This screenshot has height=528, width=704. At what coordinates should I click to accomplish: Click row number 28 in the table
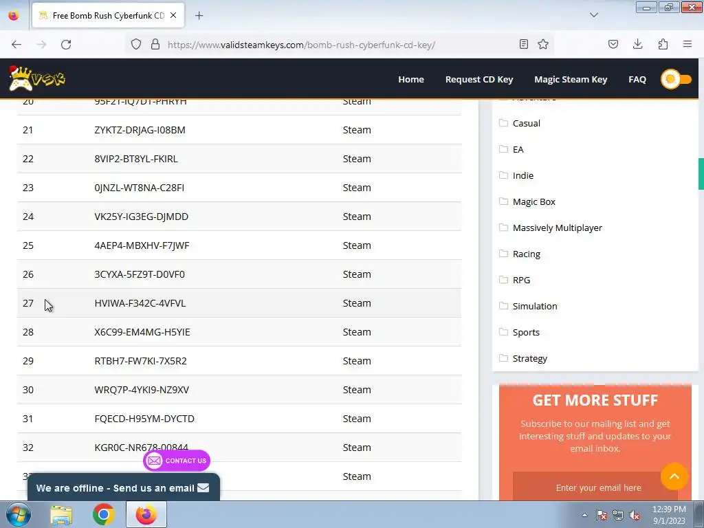point(27,332)
